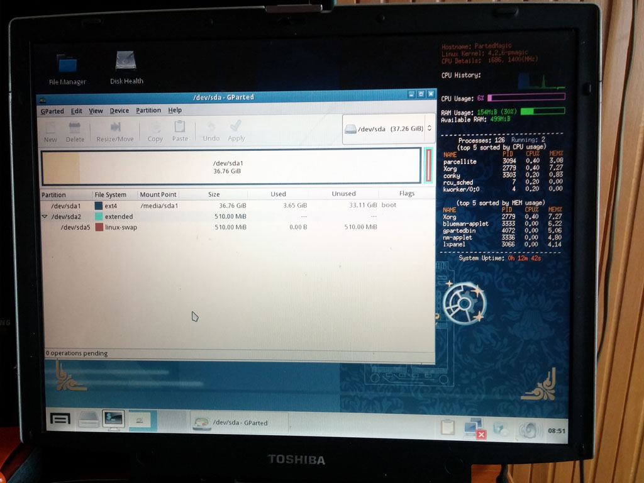Open the File Manager desktop icon

[67, 69]
